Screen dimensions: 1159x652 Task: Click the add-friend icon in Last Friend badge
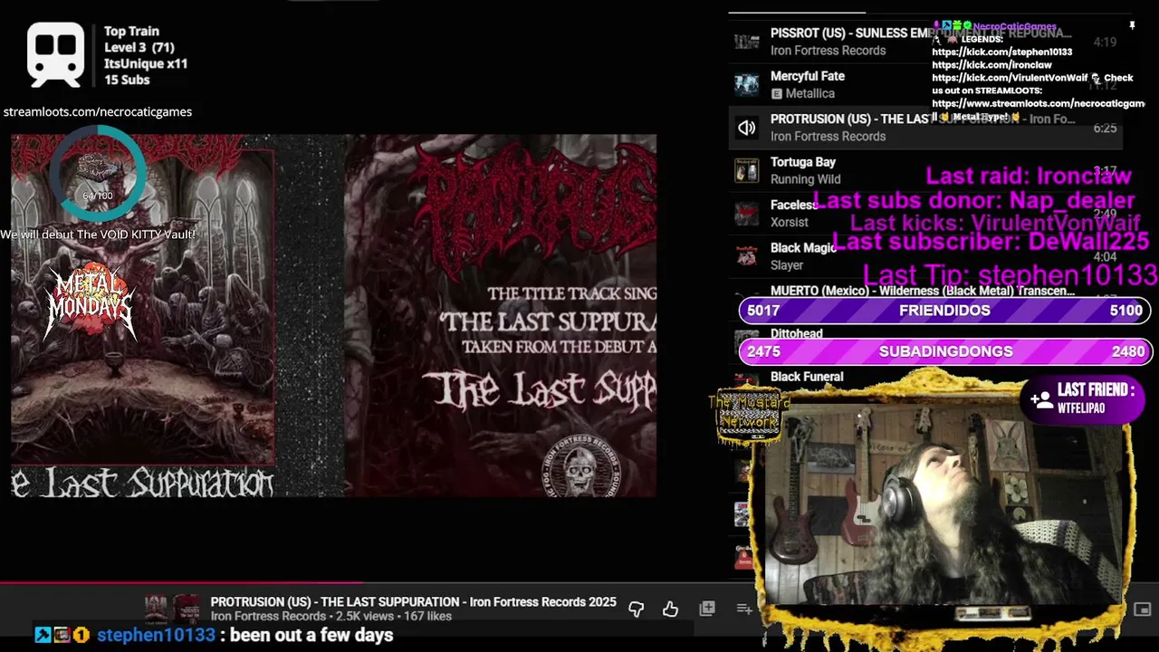[1041, 398]
